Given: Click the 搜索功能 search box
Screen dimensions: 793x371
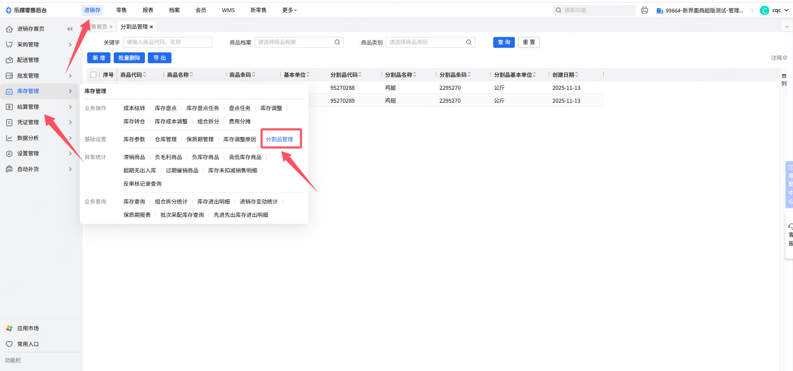Looking at the screenshot, I should pyautogui.click(x=594, y=10).
